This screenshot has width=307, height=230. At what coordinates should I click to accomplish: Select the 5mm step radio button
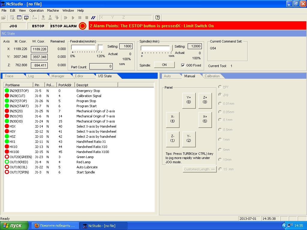[x=220, y=150]
